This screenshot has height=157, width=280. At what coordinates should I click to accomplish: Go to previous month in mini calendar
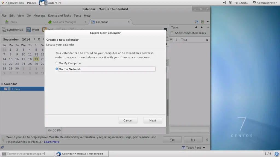pos(34,39)
